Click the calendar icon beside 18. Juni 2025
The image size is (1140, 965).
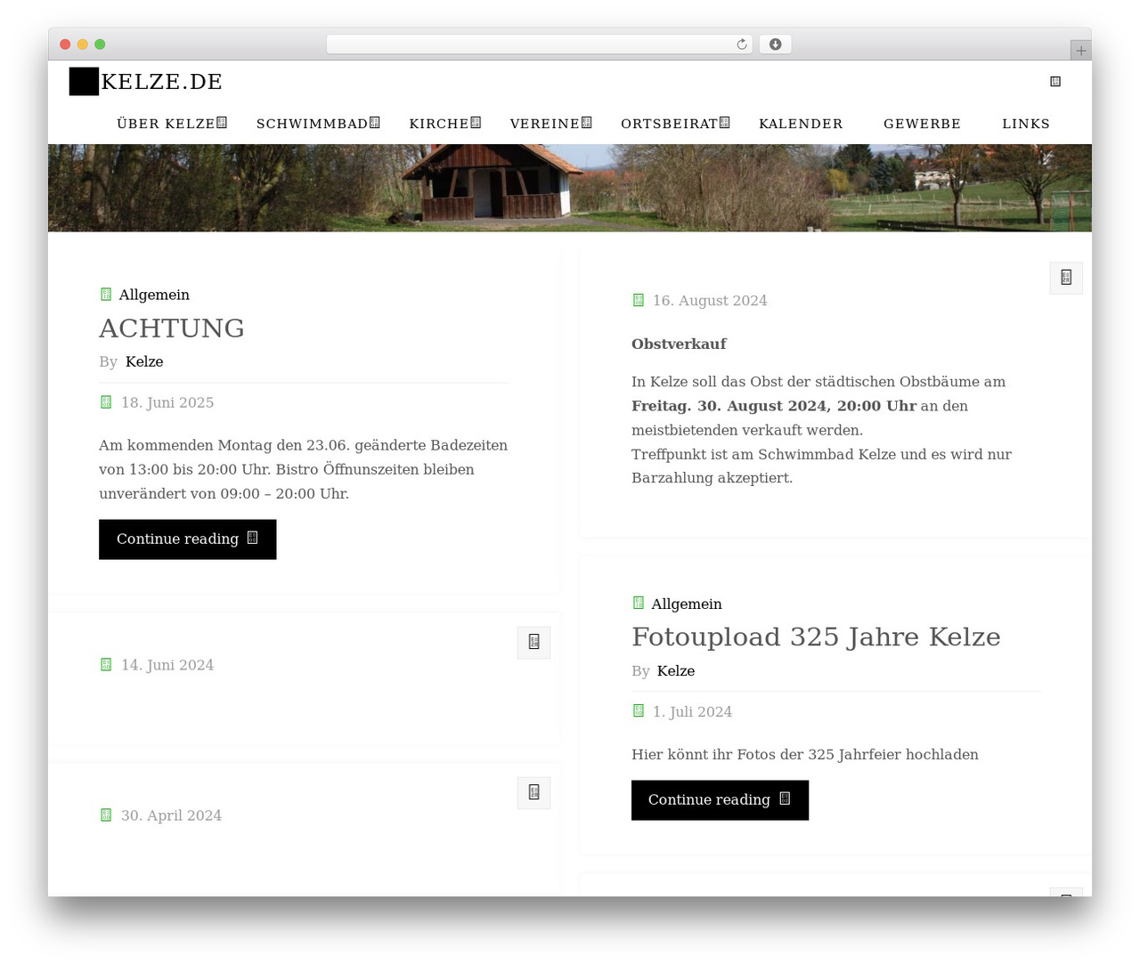pyautogui.click(x=106, y=402)
